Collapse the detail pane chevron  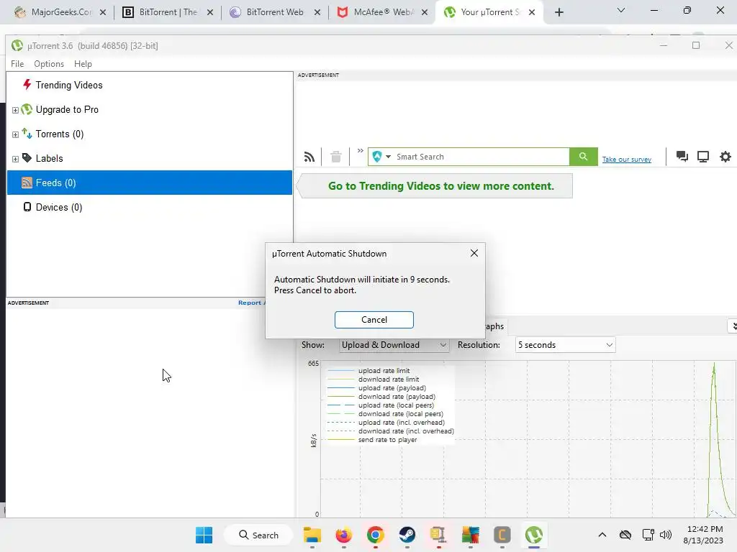(x=733, y=326)
